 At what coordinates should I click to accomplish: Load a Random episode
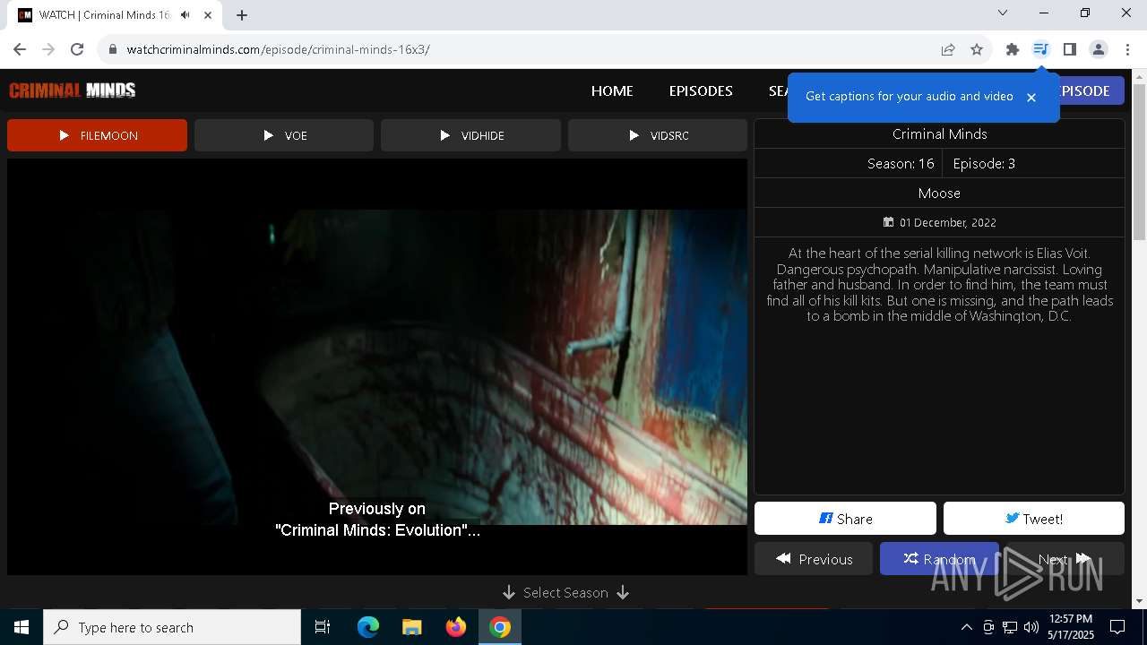coord(939,559)
